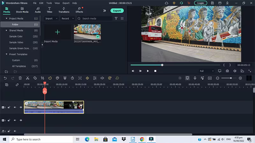Screen dimensions: 255x143
Task: Click the cloud icon in title bar
Action: 166,3
